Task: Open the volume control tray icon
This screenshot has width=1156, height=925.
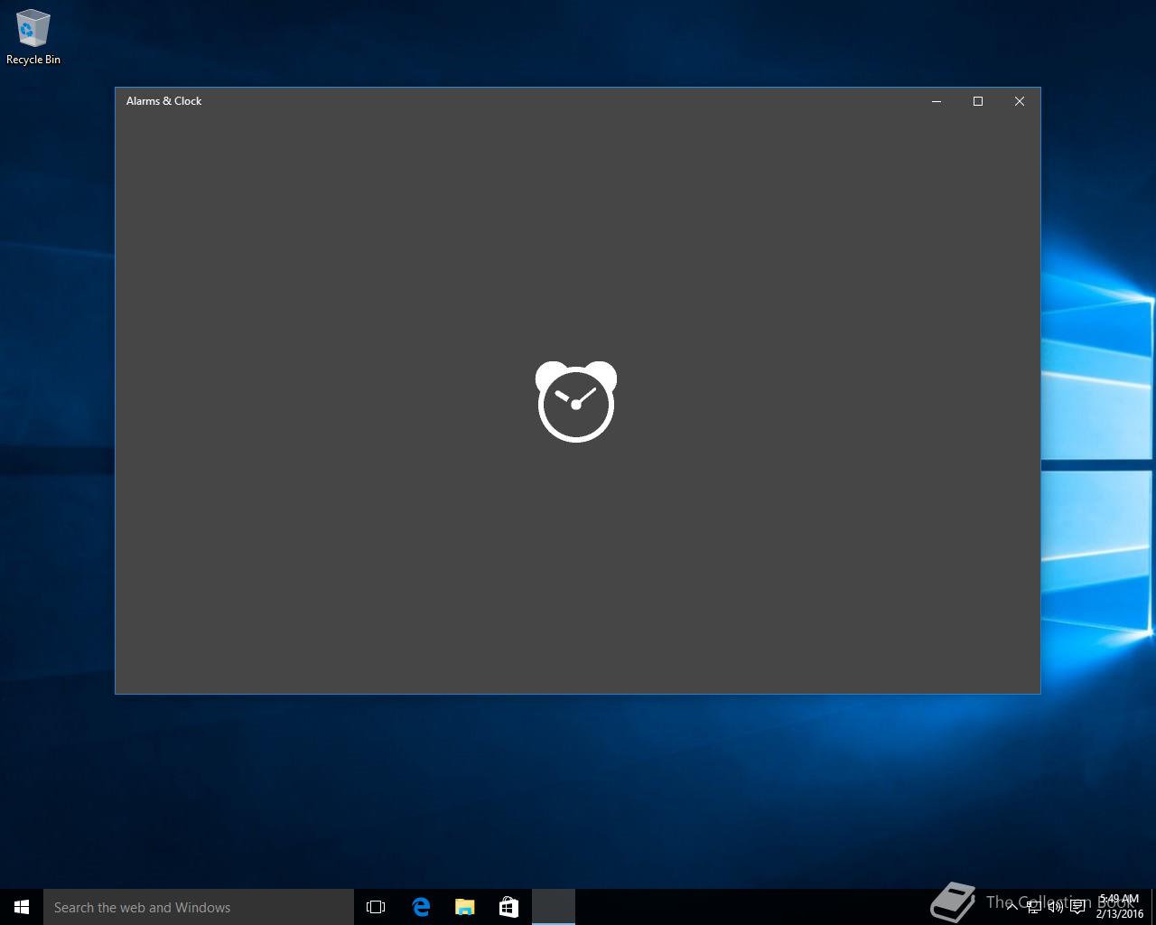Action: click(1055, 907)
